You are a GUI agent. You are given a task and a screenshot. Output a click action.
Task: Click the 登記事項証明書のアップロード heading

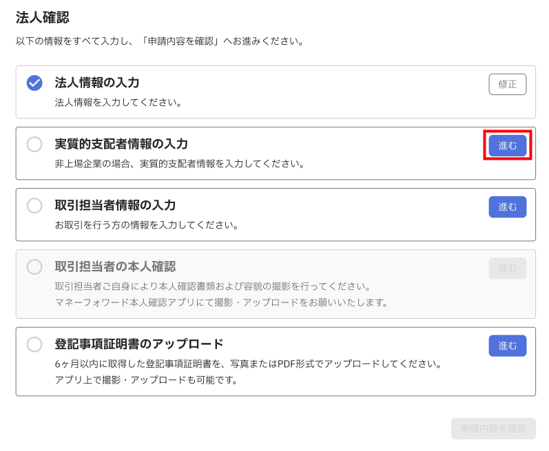139,344
